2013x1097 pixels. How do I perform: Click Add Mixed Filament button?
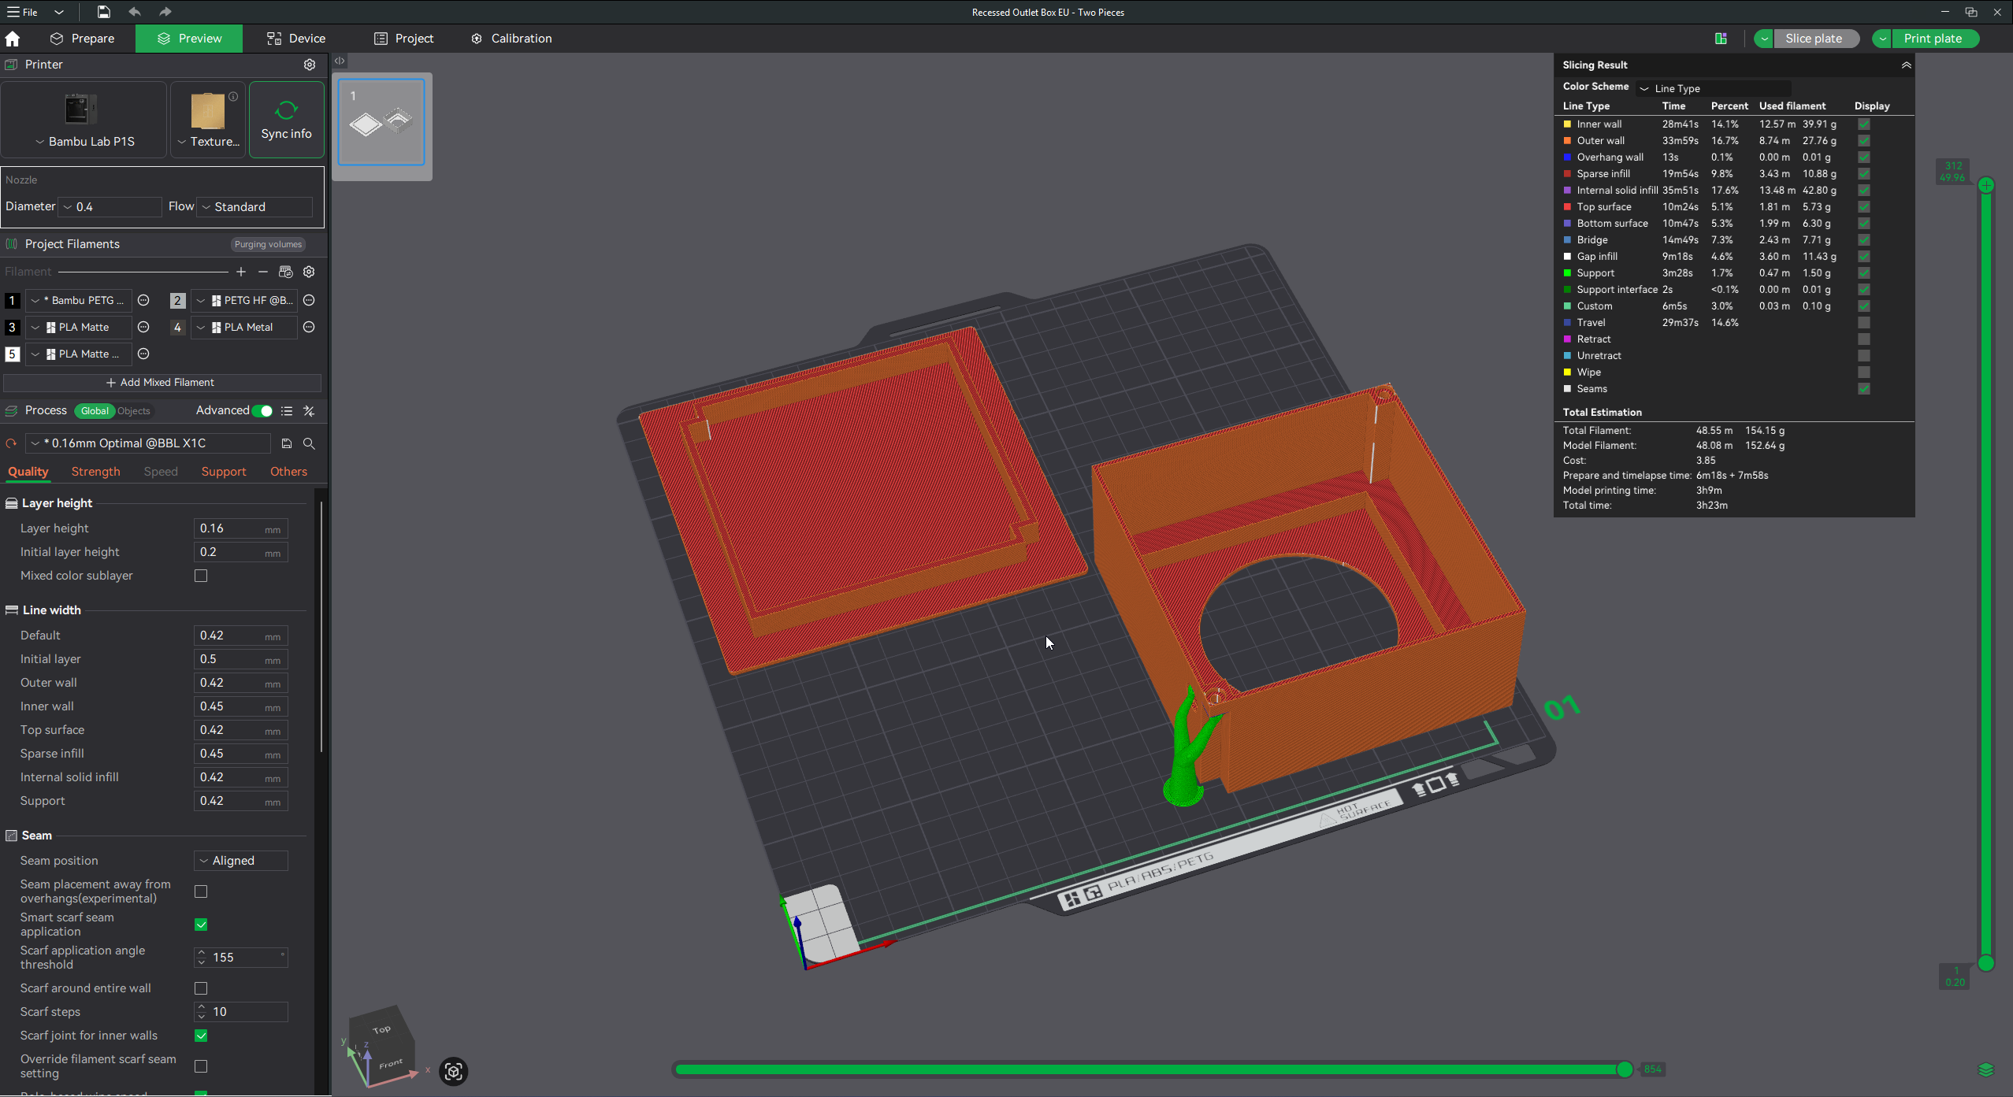(x=161, y=383)
